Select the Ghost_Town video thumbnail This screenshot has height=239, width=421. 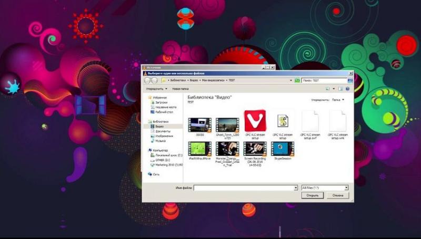click(227, 125)
